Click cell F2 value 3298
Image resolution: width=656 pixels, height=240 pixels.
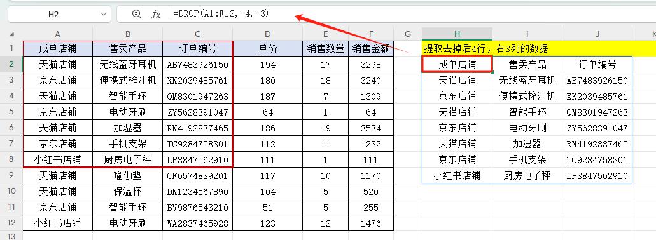(371, 64)
